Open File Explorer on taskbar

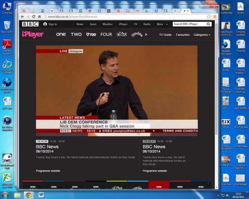pyautogui.click(x=17, y=195)
